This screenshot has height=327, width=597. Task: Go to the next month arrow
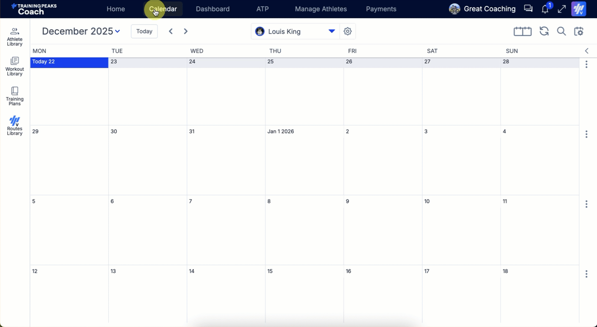pyautogui.click(x=186, y=31)
